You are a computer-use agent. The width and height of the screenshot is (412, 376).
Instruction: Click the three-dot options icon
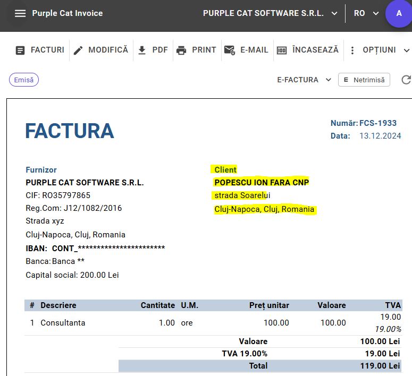pos(352,50)
